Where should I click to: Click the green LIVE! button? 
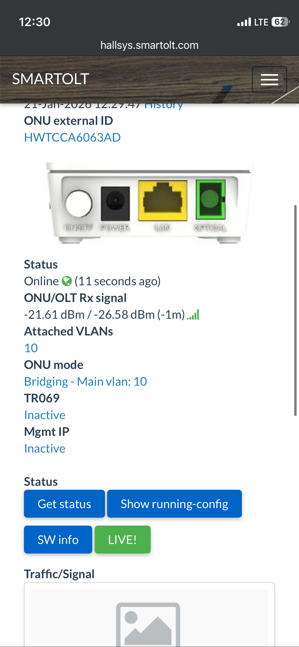(x=123, y=540)
